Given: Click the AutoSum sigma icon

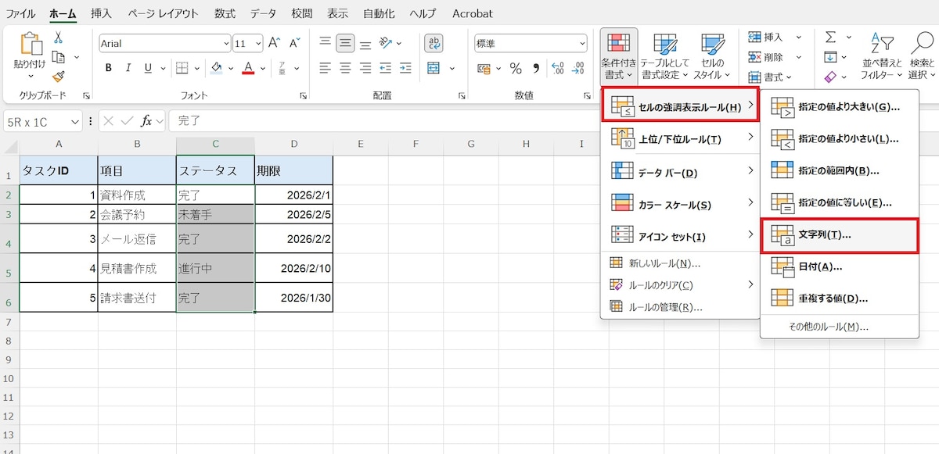Looking at the screenshot, I should [830, 37].
